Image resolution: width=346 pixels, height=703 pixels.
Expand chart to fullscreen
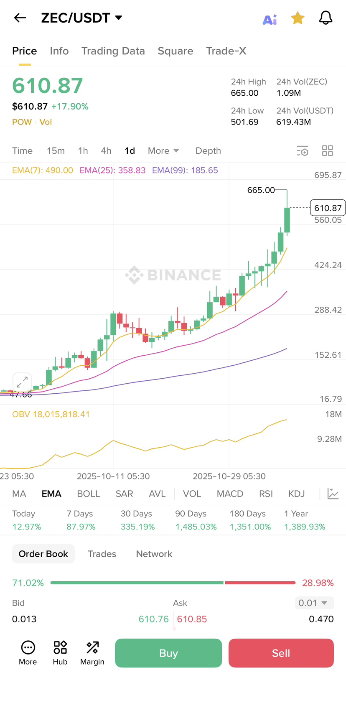pos(22,382)
